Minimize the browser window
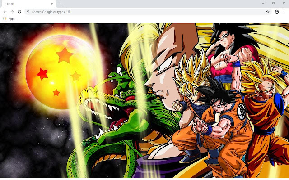Viewport: 289px width, 180px height. point(263,3)
